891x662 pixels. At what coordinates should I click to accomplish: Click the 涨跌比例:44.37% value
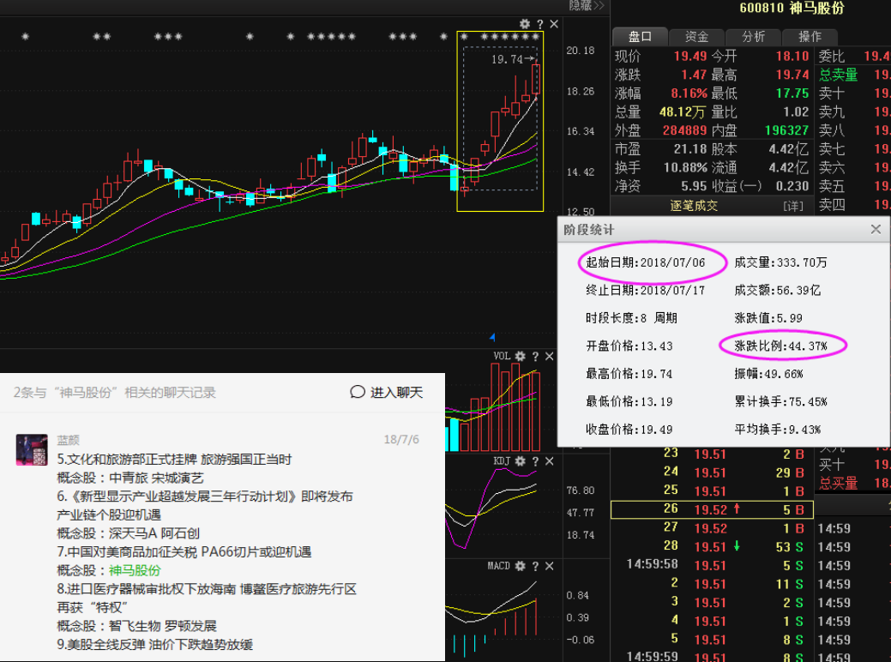coord(780,346)
